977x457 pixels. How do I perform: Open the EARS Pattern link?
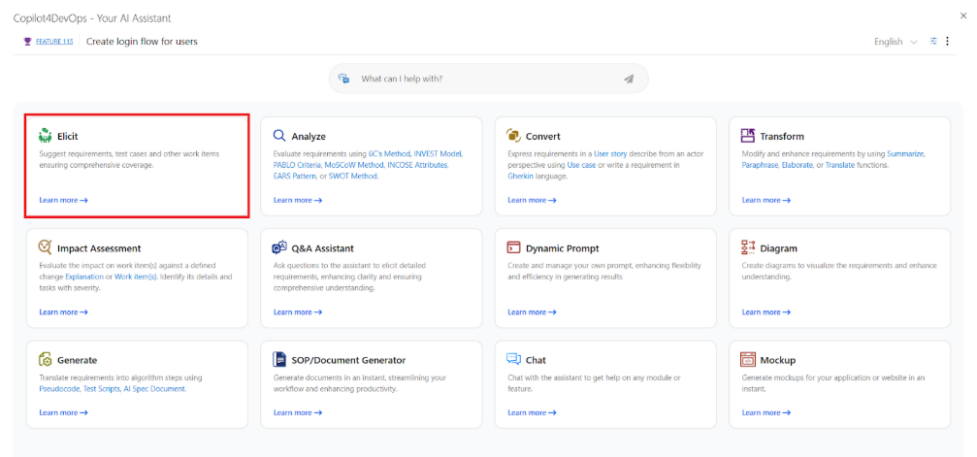pos(295,177)
